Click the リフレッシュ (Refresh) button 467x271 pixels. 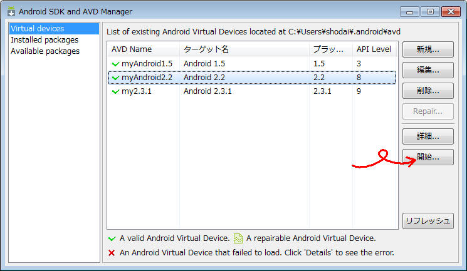428,220
